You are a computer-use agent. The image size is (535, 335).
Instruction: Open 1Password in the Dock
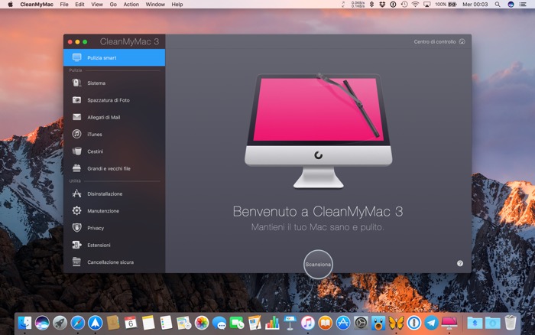[414, 323]
